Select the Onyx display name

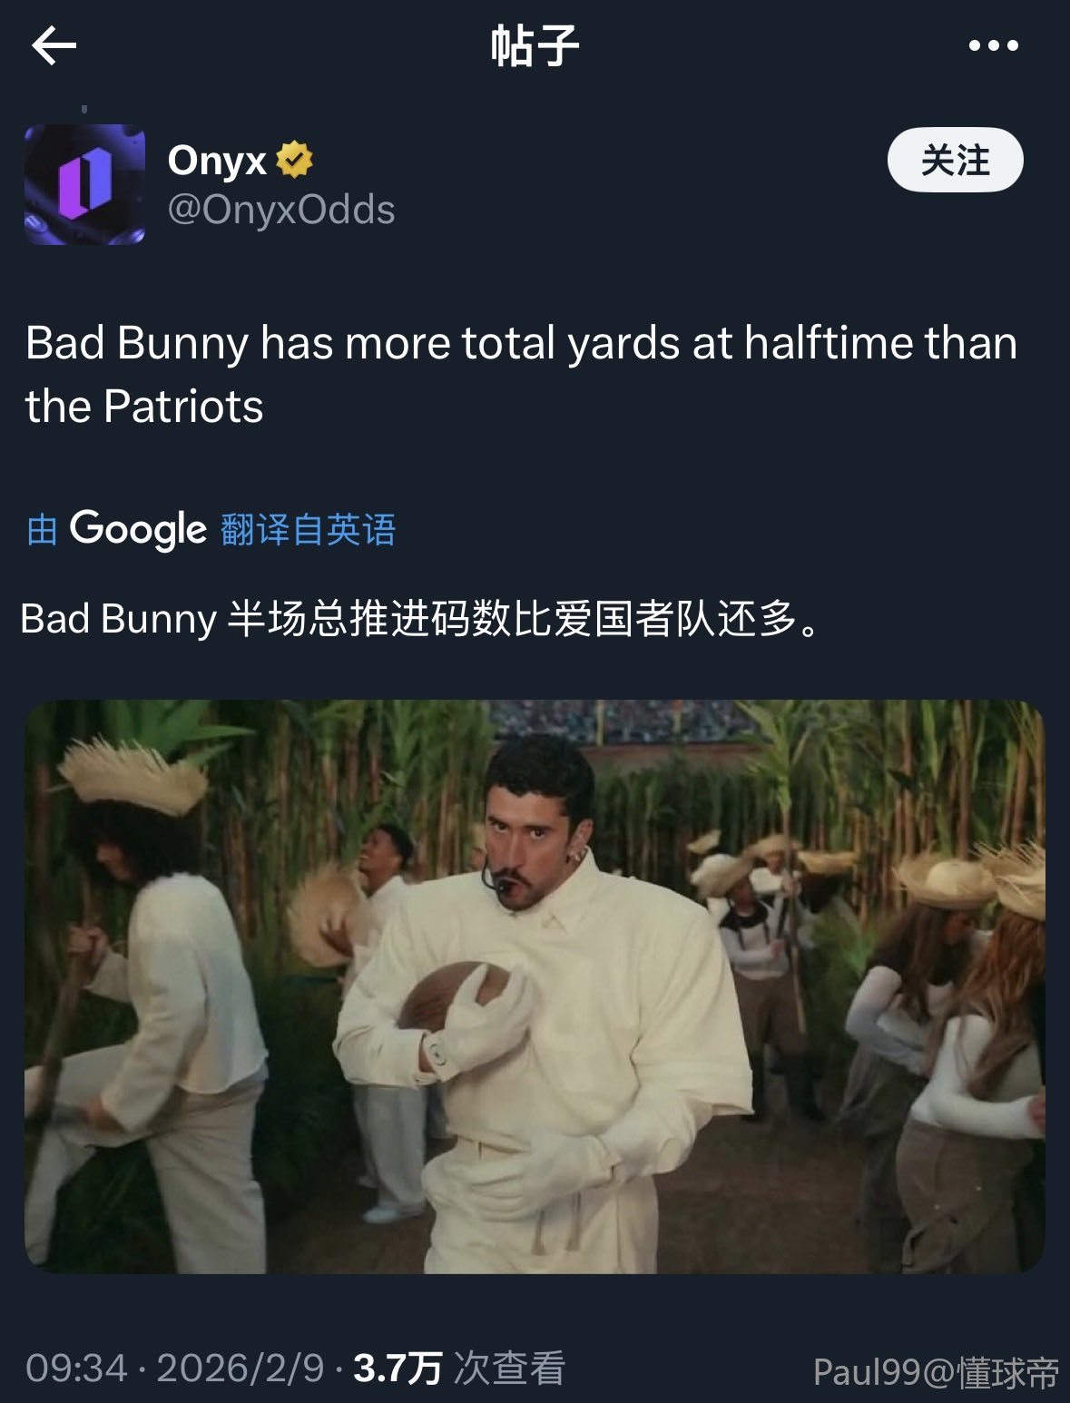[217, 160]
